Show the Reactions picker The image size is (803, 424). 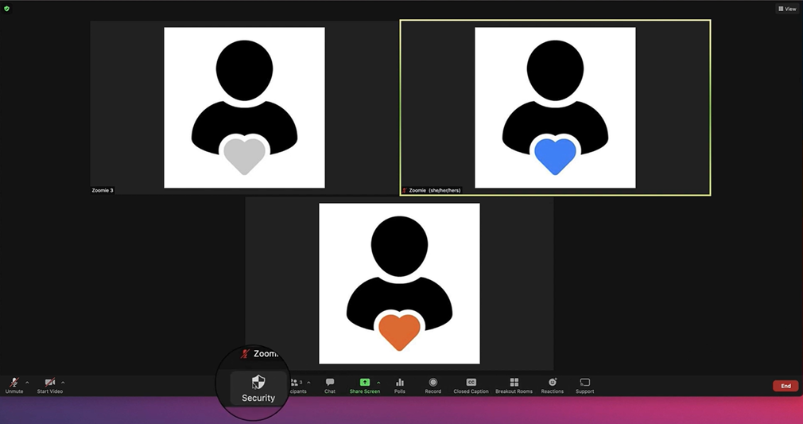click(553, 385)
